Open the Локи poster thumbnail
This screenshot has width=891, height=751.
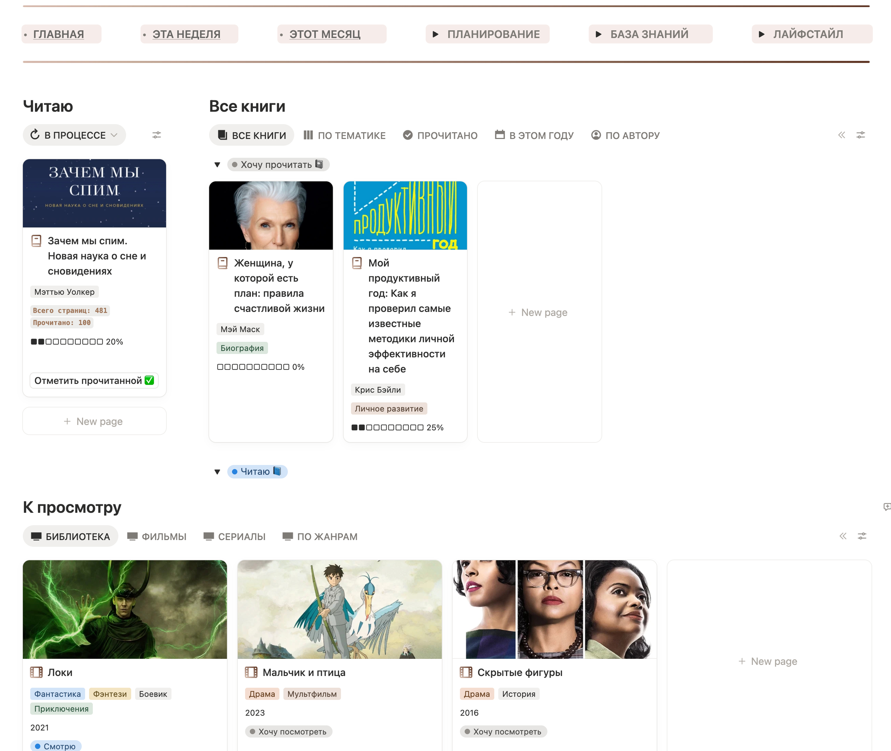click(x=125, y=609)
